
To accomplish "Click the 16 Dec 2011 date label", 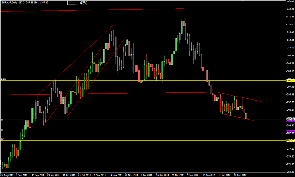I will pyautogui.click(x=162, y=175).
